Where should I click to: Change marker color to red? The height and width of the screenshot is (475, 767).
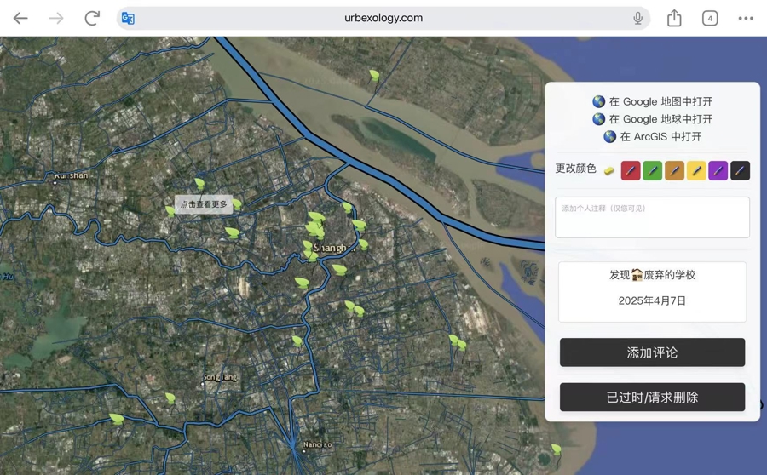pyautogui.click(x=631, y=171)
